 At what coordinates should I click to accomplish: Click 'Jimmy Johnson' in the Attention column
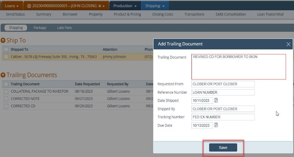[x=115, y=57]
